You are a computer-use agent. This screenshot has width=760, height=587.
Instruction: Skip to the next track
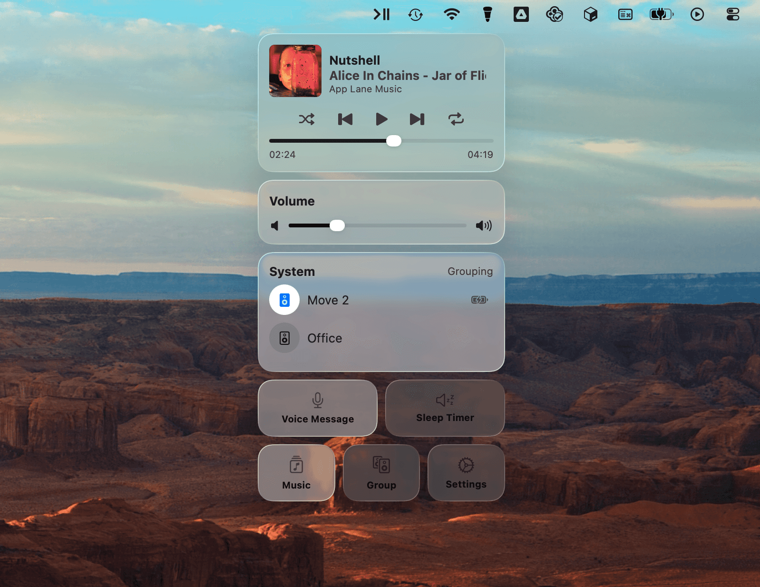(x=417, y=119)
